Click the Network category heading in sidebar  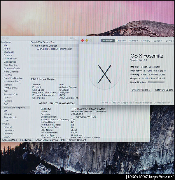[5, 124]
